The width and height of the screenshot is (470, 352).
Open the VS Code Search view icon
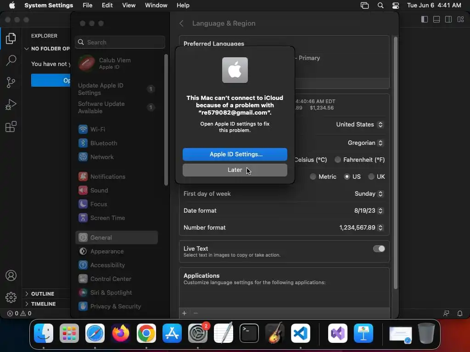(x=11, y=60)
